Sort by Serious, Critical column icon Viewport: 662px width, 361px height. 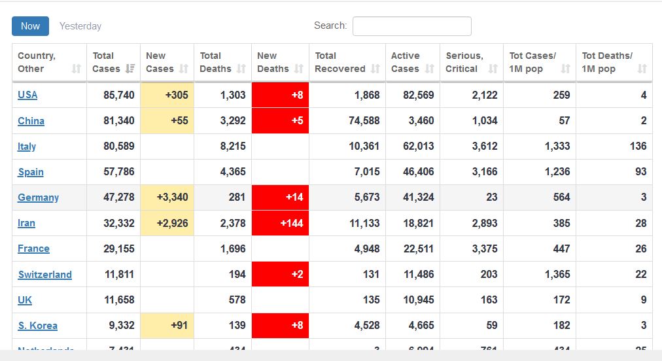point(493,69)
